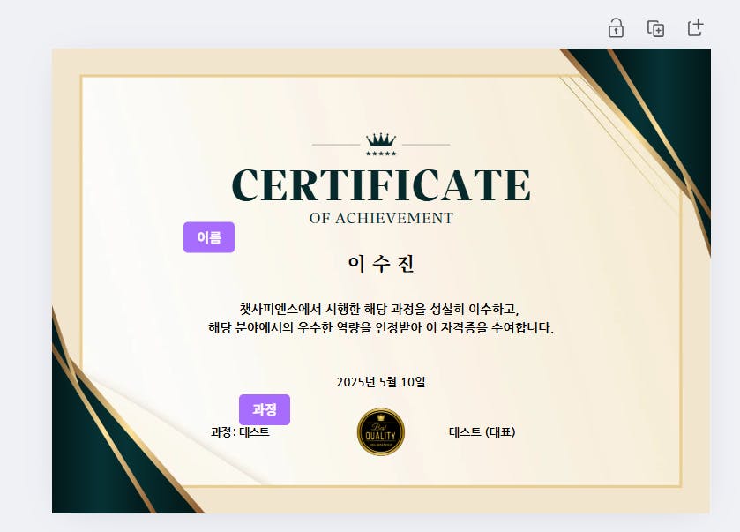
Task: Click the duplicate page icon
Action: coord(655,28)
